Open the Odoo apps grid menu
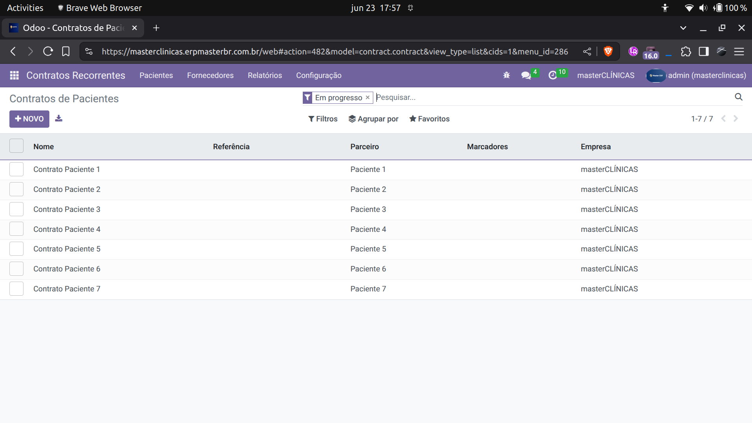This screenshot has width=752, height=423. point(14,75)
